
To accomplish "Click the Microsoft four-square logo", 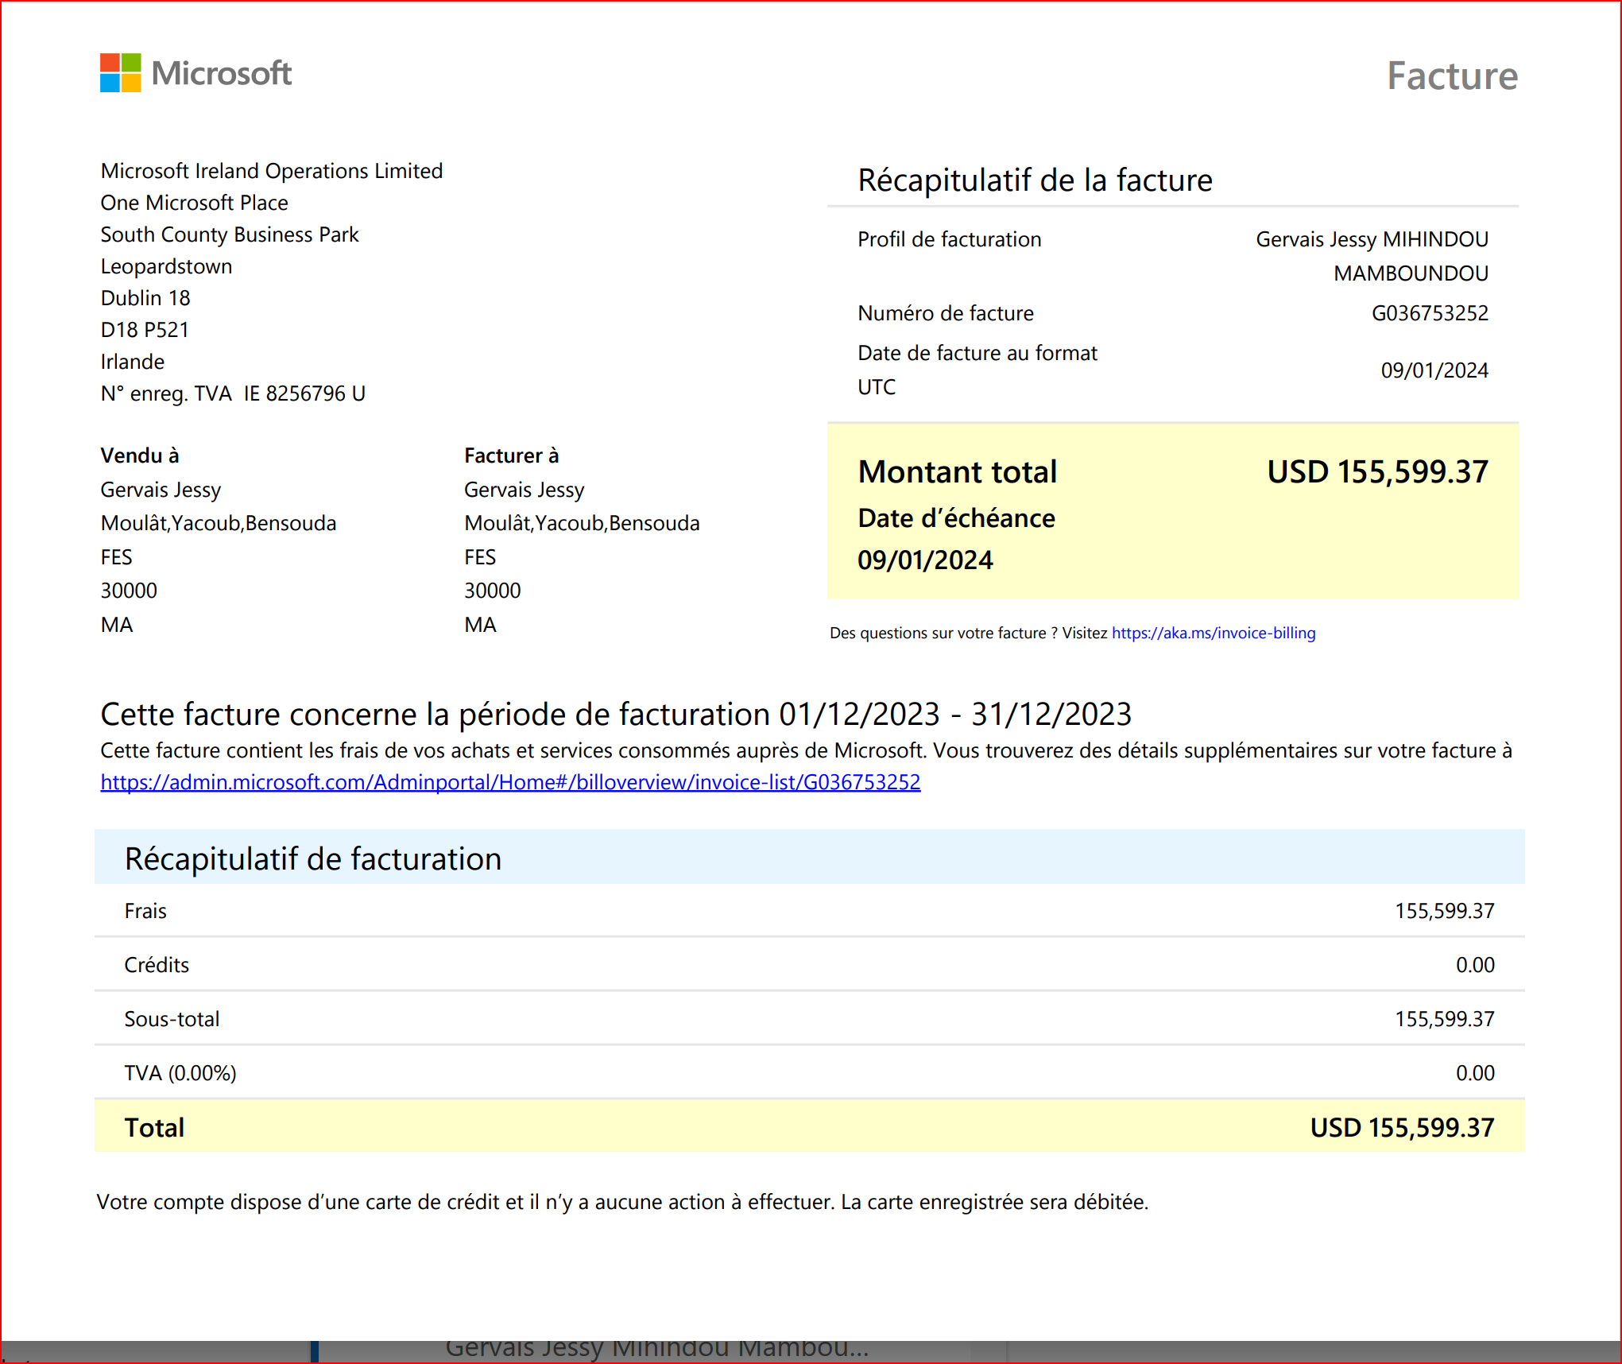I will point(121,73).
